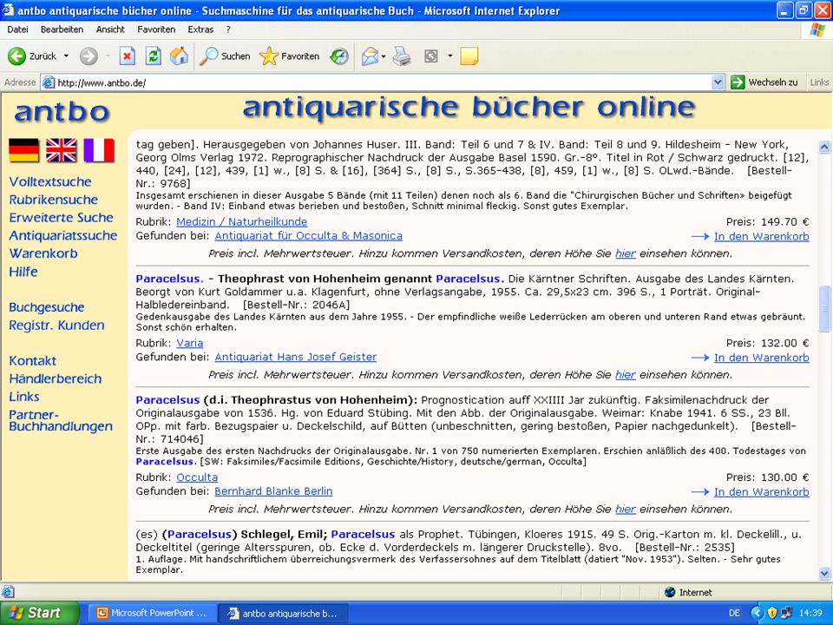This screenshot has width=833, height=625.
Task: Open Buchgesuche in the sidebar
Action: coord(47,307)
